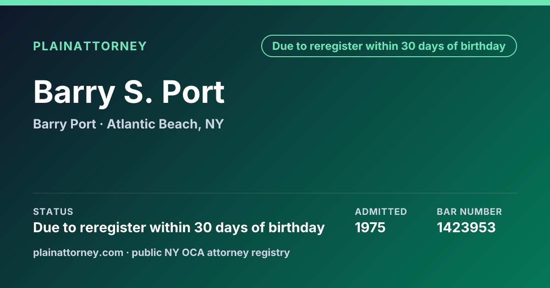Click 'Port' in the large name heading
The height and width of the screenshot is (288, 550).
pyautogui.click(x=193, y=92)
